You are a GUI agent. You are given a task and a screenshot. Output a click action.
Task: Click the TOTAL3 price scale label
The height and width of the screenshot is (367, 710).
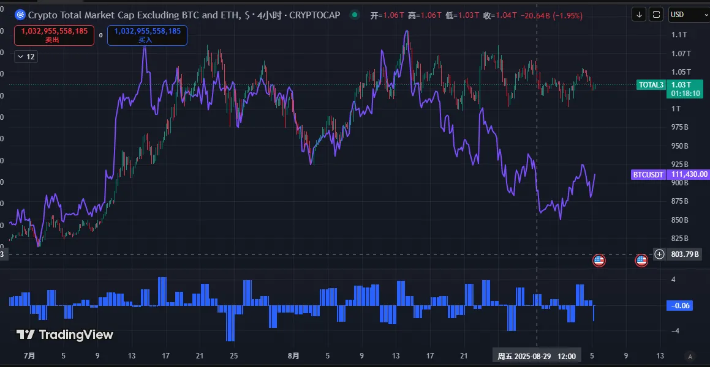(651, 85)
